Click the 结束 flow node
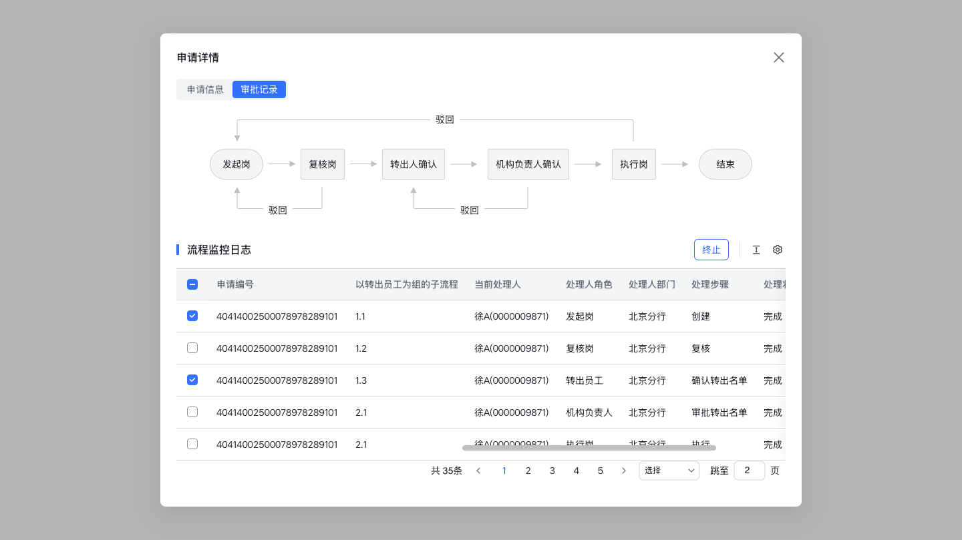Viewport: 962px width, 540px height. pyautogui.click(x=726, y=164)
